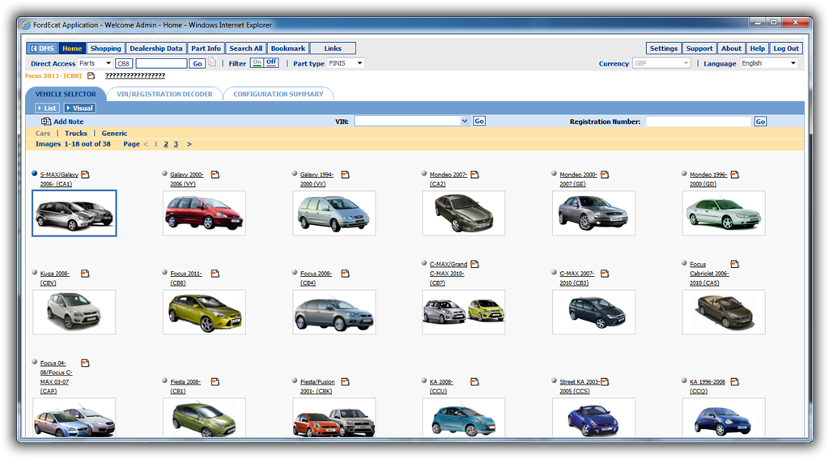Show the Trucks category
829x459 pixels.
tap(75, 134)
